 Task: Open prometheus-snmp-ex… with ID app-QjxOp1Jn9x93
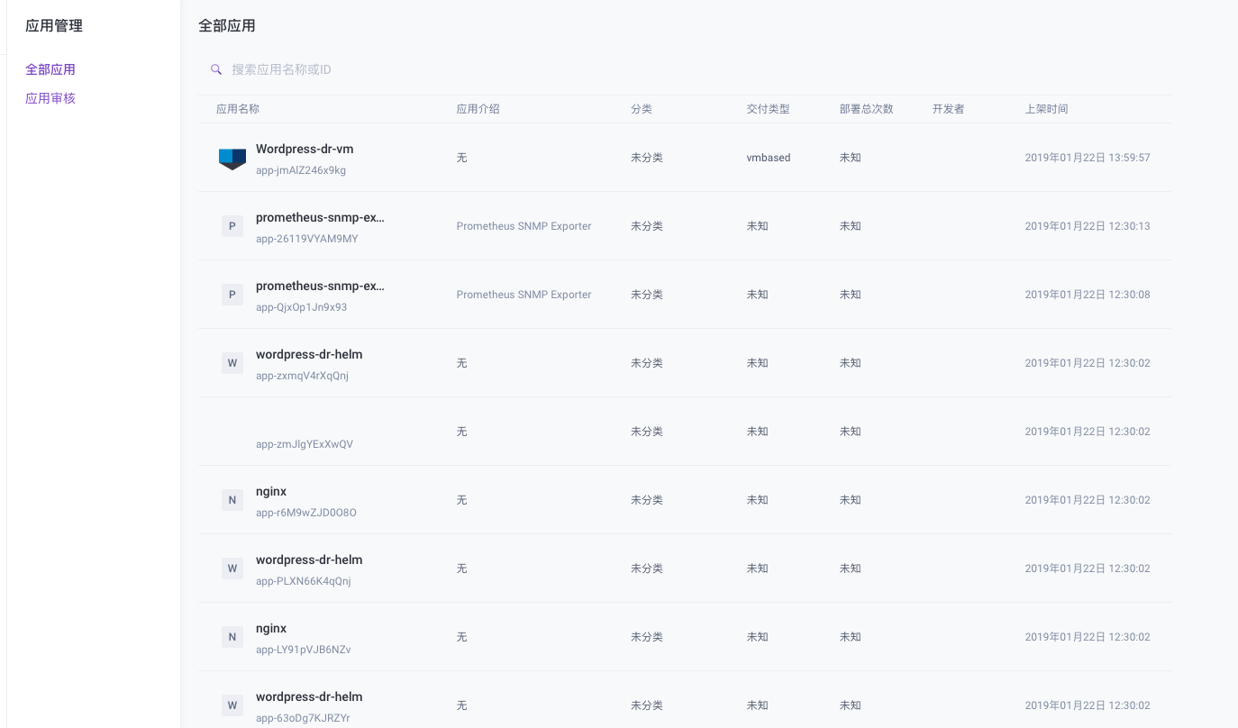point(320,286)
